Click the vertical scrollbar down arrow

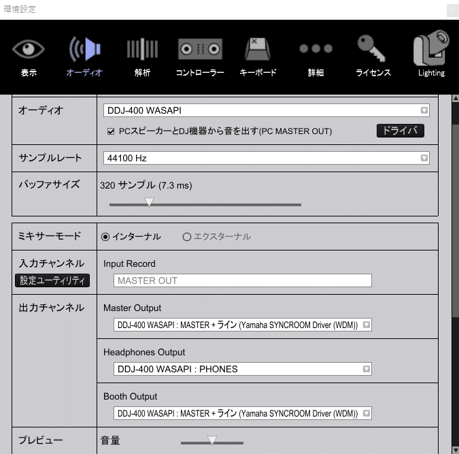[456, 450]
